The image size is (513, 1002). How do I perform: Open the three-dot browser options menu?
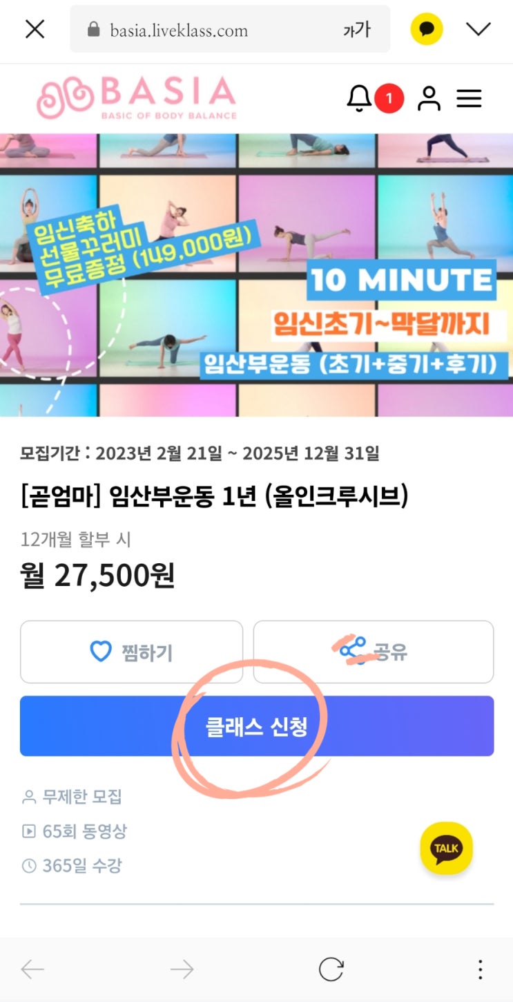click(481, 970)
